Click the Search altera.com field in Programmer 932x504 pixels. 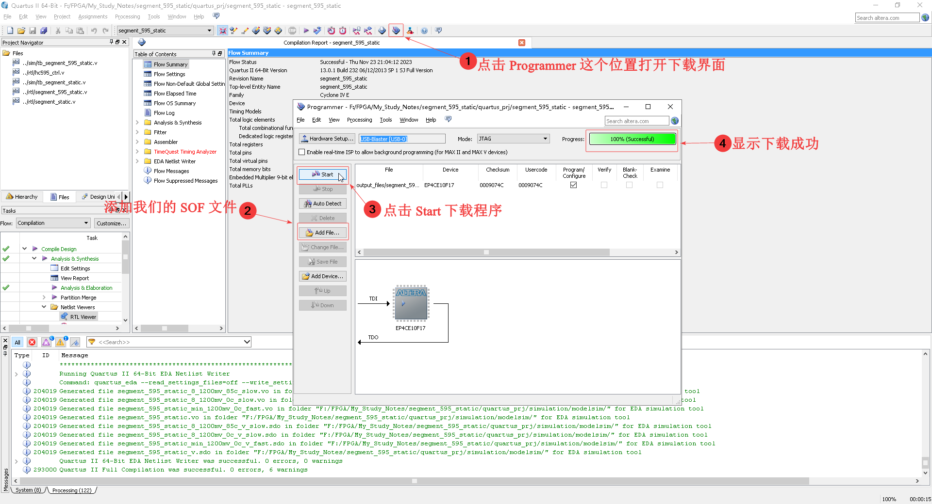[637, 121]
